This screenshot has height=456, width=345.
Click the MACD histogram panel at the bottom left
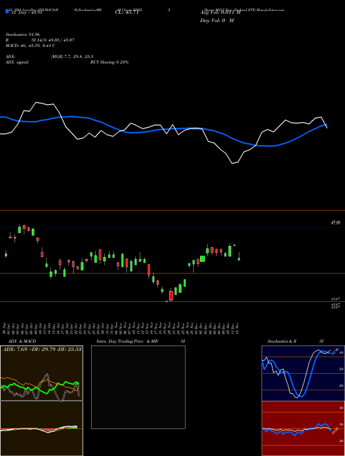(41, 428)
